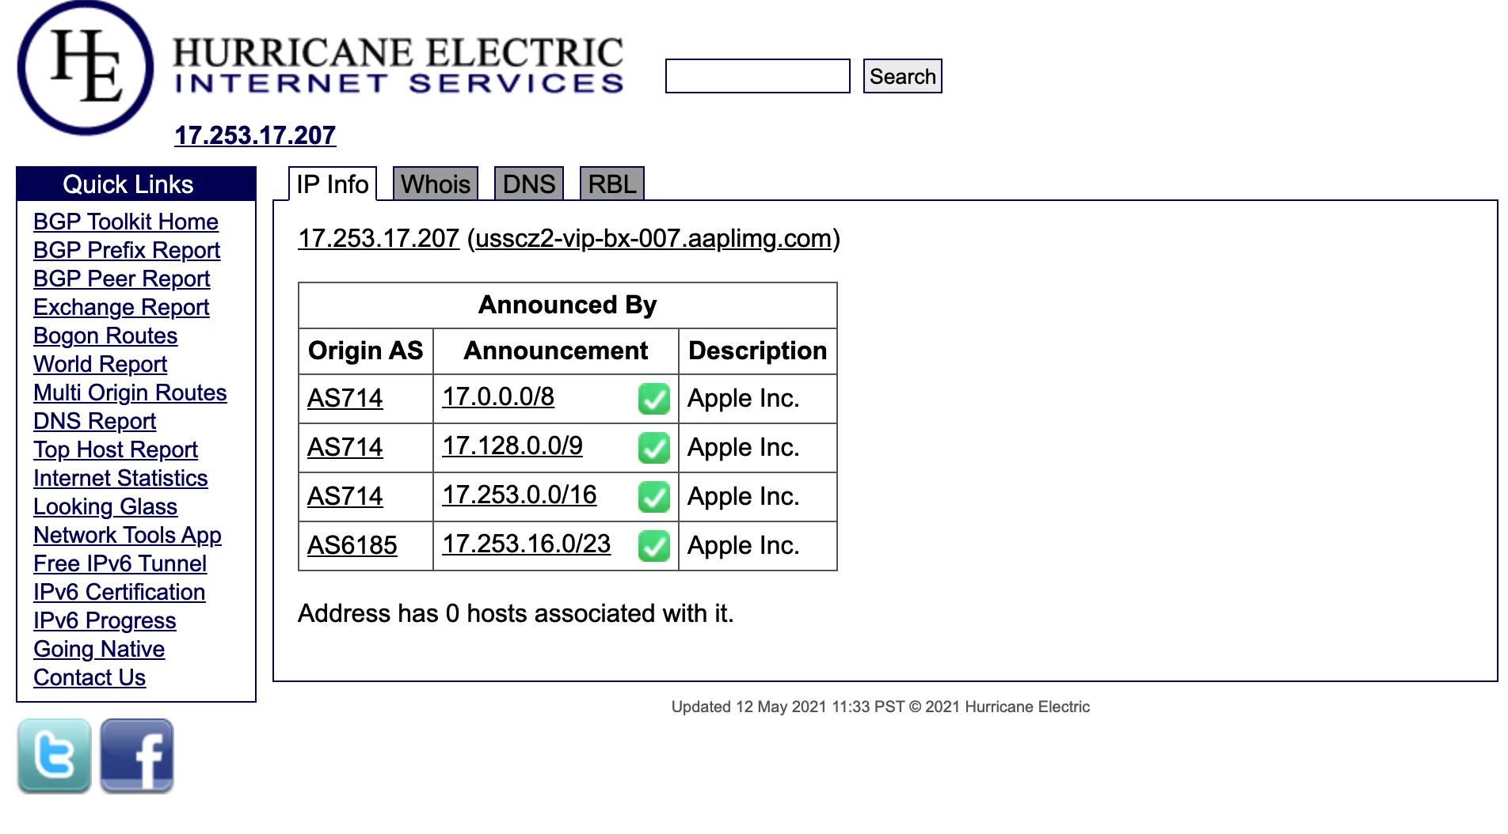The image size is (1508, 834).
Task: Open Internet Statistics link
Action: pyautogui.click(x=120, y=478)
